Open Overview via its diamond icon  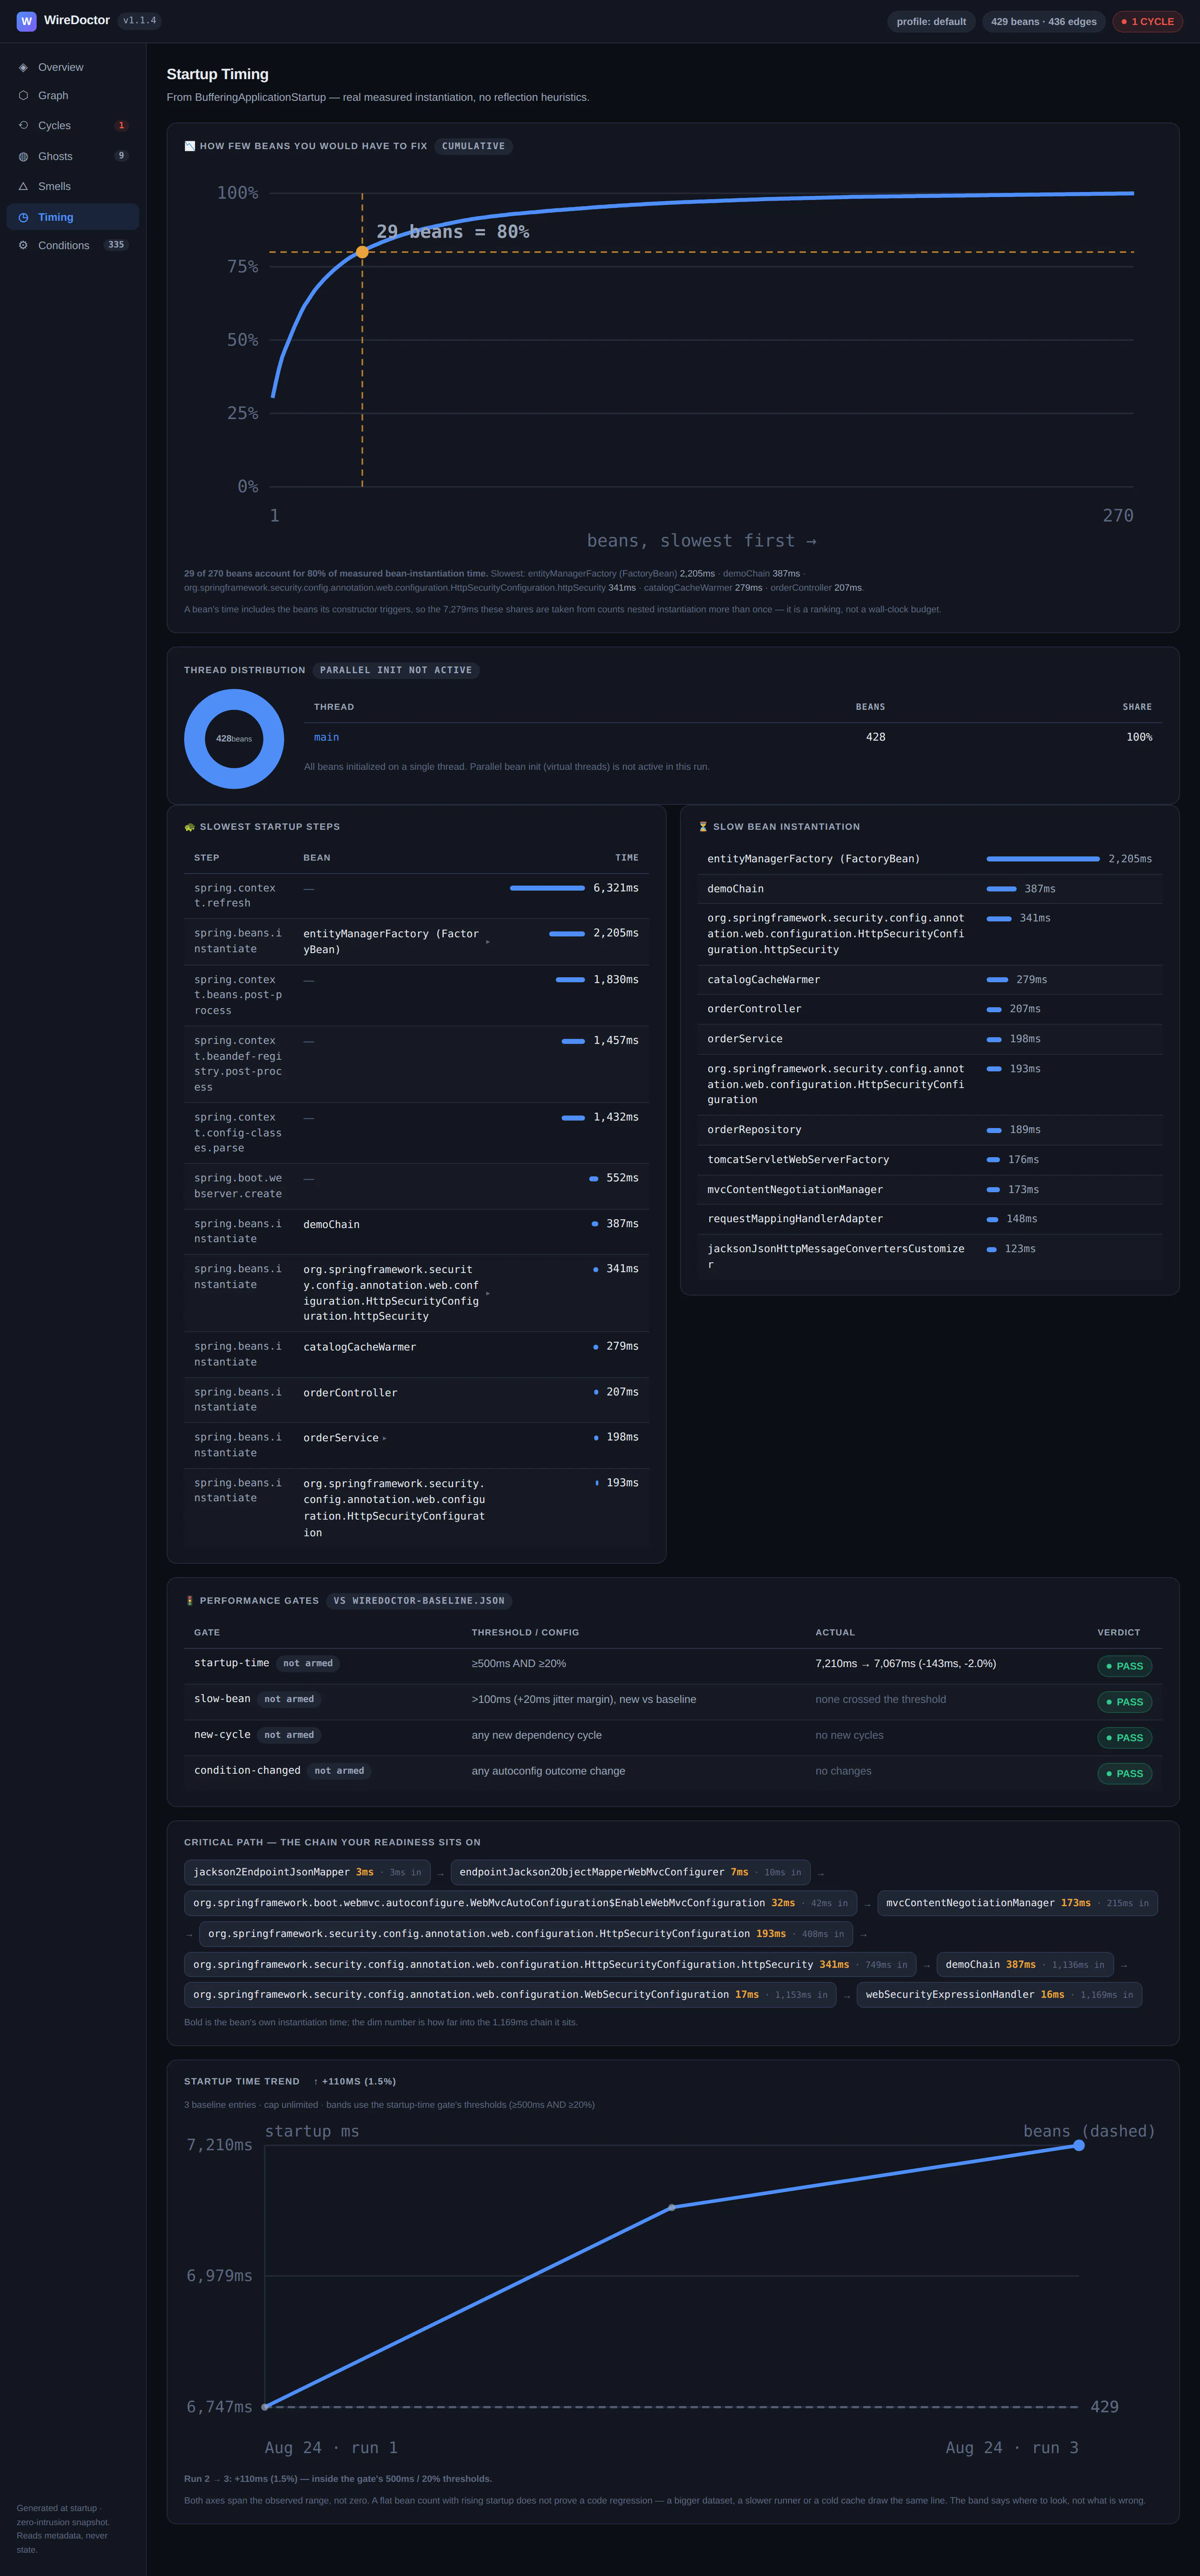pyautogui.click(x=23, y=67)
